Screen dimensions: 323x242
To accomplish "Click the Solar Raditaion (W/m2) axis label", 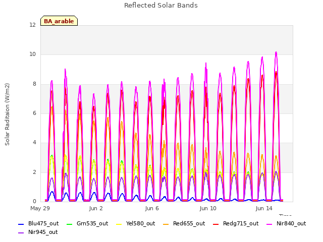I will (x=7, y=114).
